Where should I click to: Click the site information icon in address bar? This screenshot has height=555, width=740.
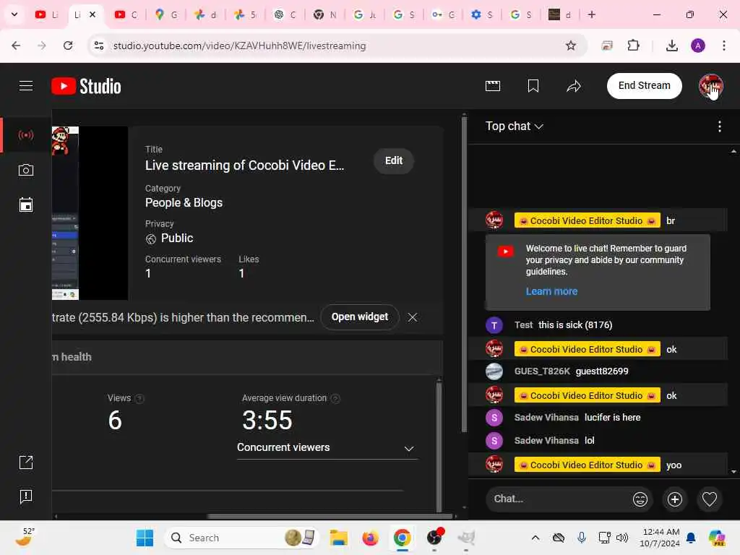[x=98, y=46]
